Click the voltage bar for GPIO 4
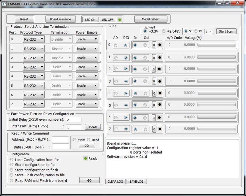Screen dimensions: 246x196 pos(217,93)
